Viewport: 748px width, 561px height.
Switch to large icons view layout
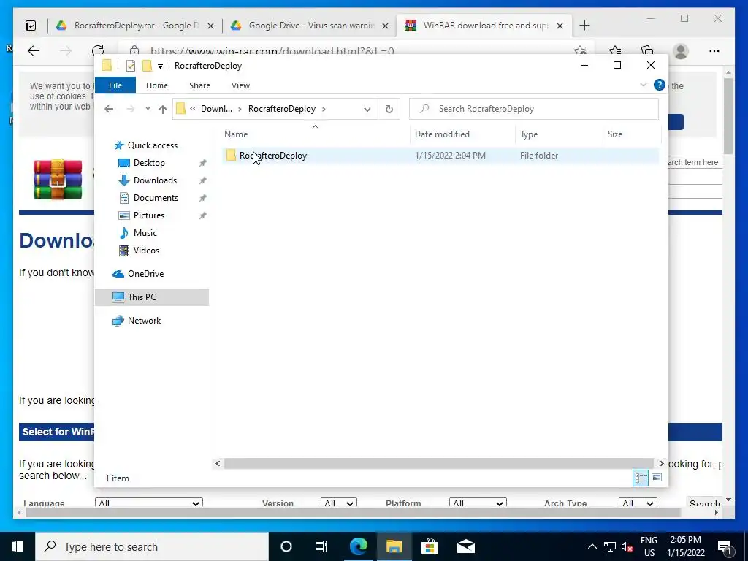pyautogui.click(x=657, y=478)
